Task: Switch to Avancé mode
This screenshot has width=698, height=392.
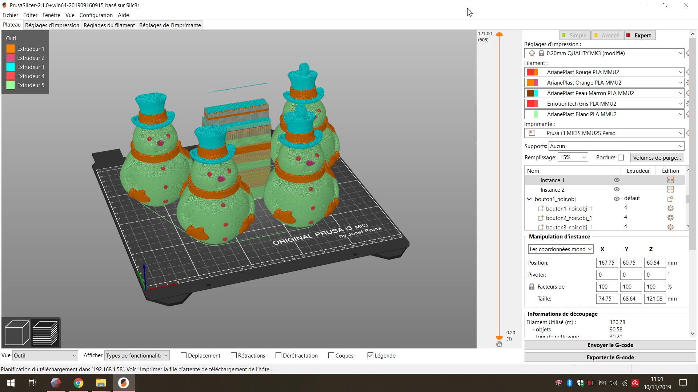Action: point(607,36)
